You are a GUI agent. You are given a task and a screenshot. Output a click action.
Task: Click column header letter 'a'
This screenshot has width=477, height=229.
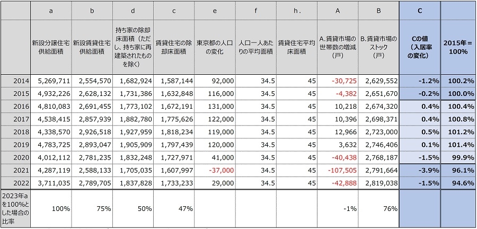(51, 11)
